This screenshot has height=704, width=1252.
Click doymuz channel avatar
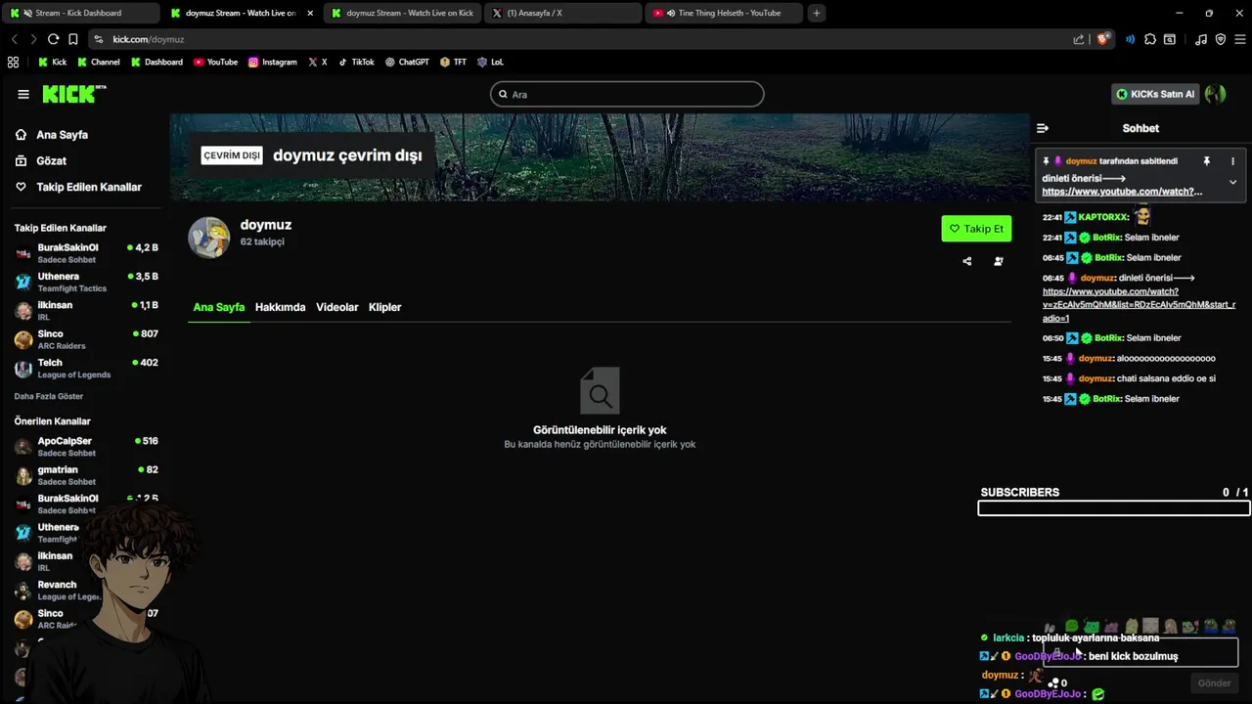point(208,238)
